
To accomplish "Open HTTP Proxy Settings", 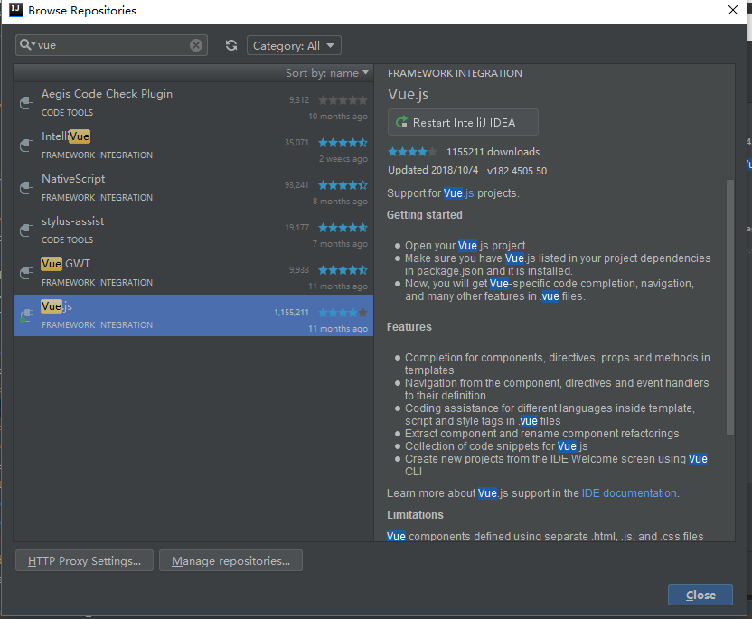I will click(84, 560).
